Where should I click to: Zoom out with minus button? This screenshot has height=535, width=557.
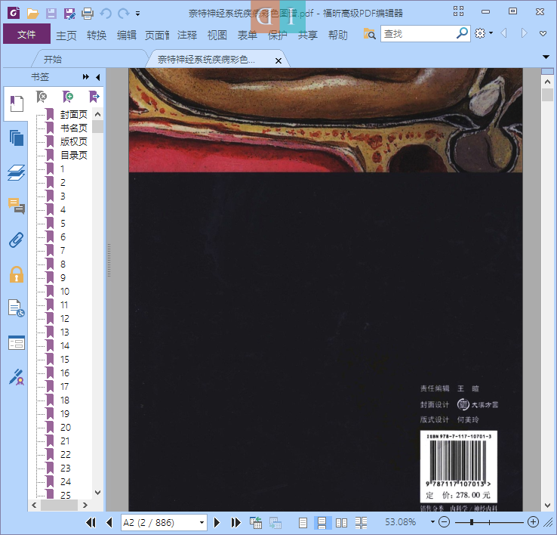tap(444, 522)
